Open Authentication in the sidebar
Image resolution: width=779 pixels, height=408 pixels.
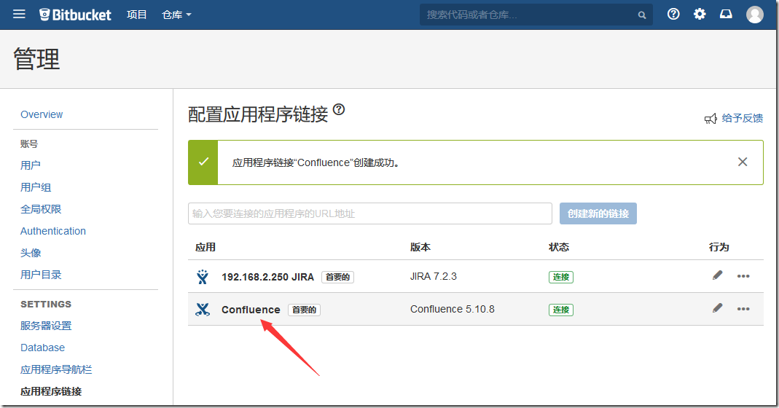[x=53, y=231]
